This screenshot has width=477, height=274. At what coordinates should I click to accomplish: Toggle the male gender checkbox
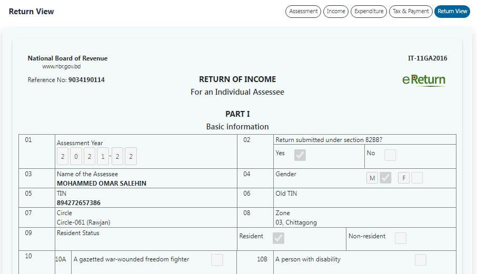(386, 178)
